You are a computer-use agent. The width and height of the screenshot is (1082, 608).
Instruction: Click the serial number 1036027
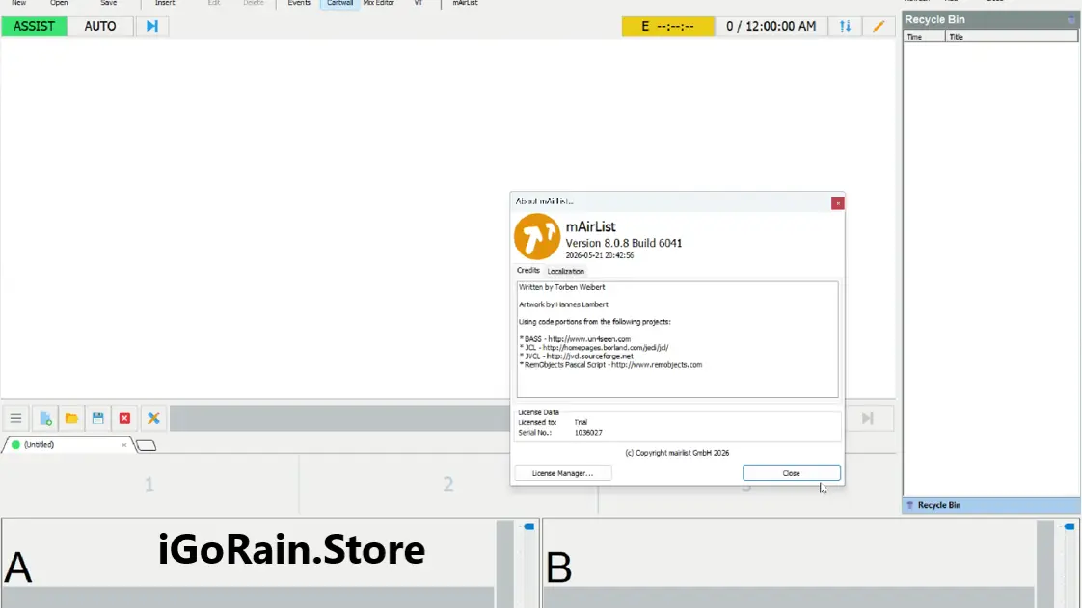[588, 433]
